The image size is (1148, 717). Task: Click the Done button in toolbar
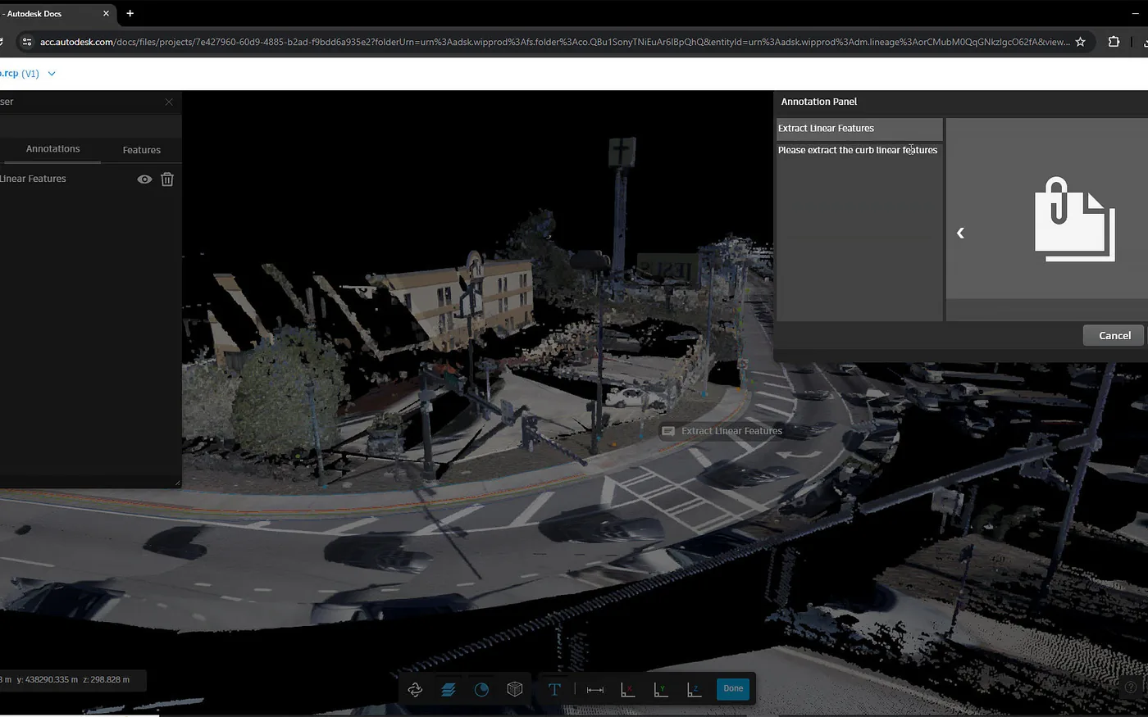tap(733, 688)
